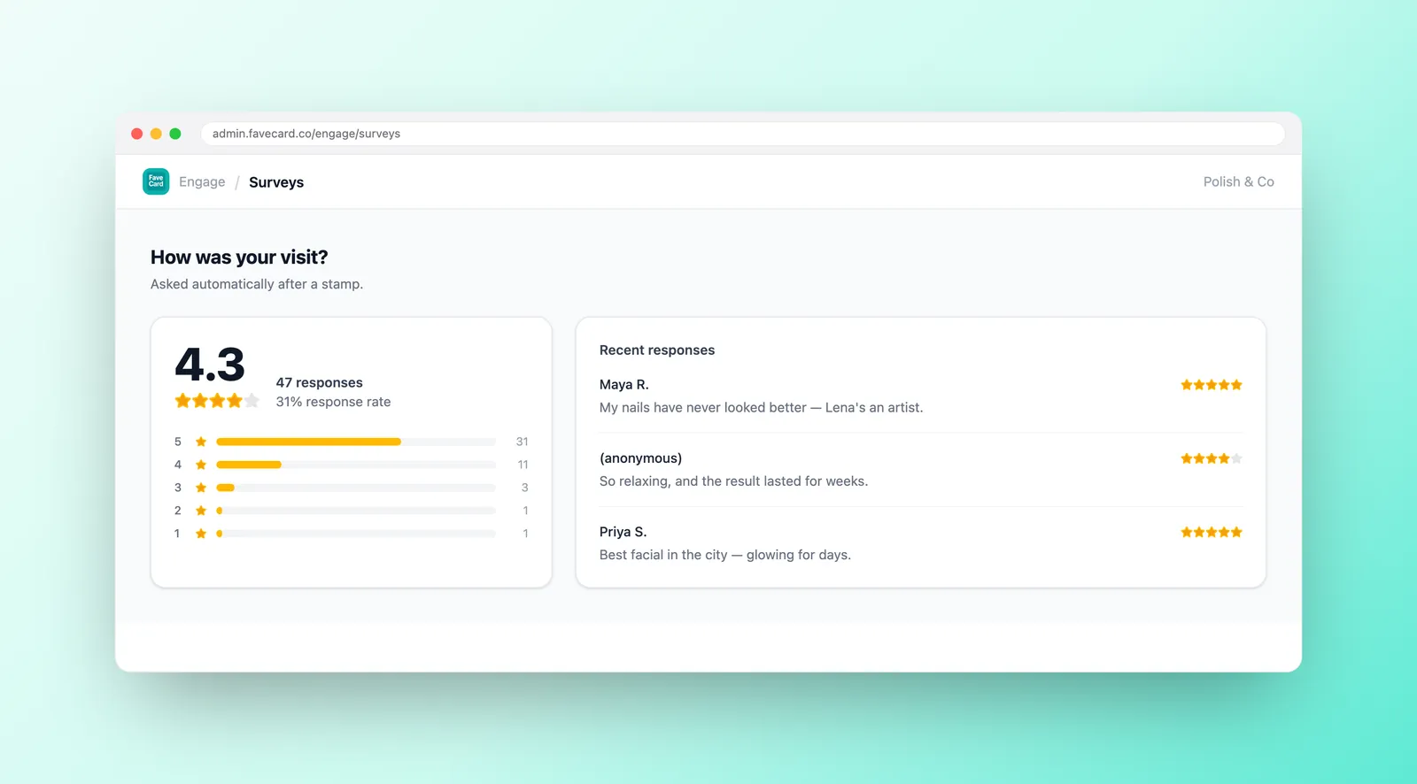
Task: Open the Priya S. response name
Action: pyautogui.click(x=623, y=532)
